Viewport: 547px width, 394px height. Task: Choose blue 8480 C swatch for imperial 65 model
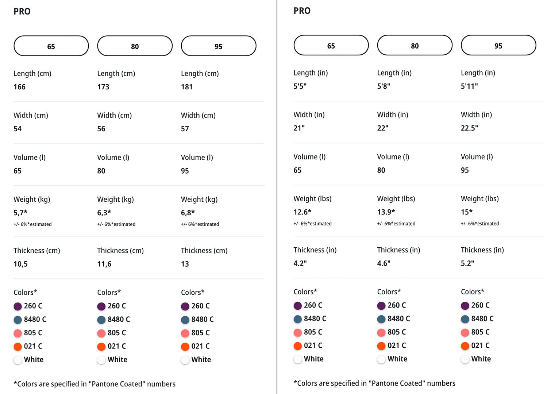[298, 319]
